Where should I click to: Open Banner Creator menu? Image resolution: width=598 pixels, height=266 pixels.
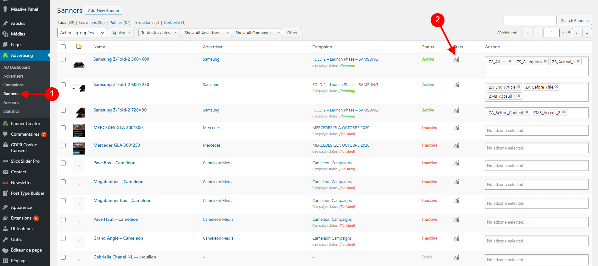pos(25,123)
